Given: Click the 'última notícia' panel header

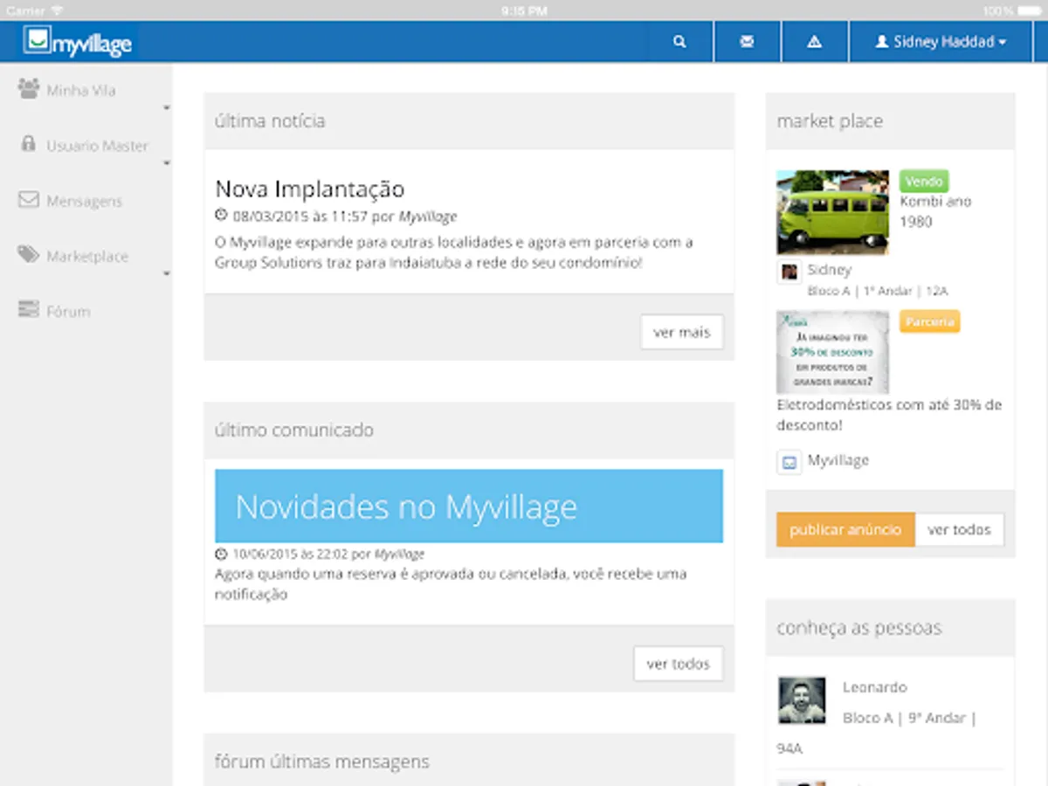Looking at the screenshot, I should coord(469,121).
